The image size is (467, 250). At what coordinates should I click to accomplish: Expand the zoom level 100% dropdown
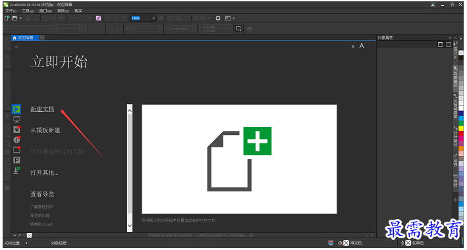tap(153, 18)
